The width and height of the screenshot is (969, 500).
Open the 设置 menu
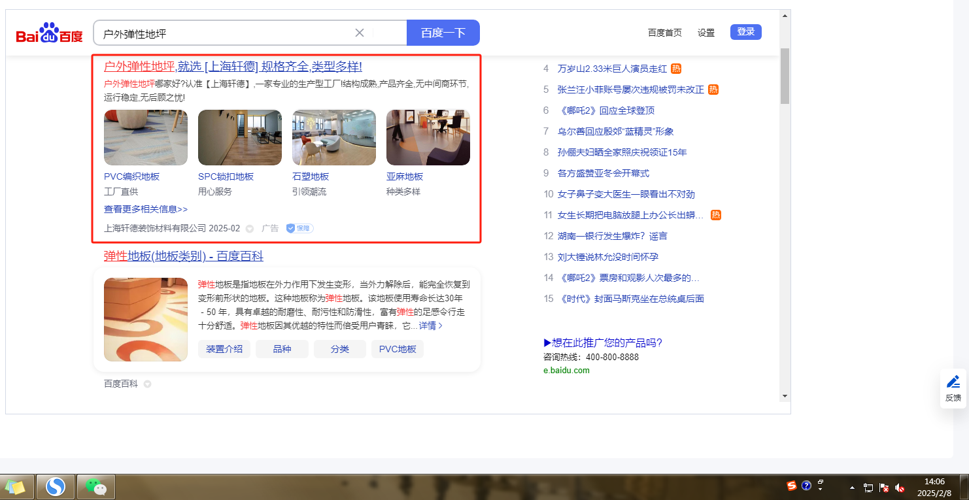pyautogui.click(x=706, y=33)
